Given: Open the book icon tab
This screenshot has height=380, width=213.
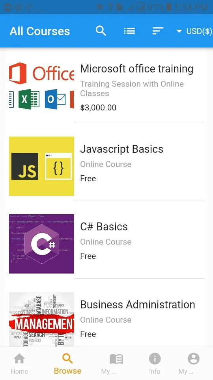Looking at the screenshot, I should 116,359.
